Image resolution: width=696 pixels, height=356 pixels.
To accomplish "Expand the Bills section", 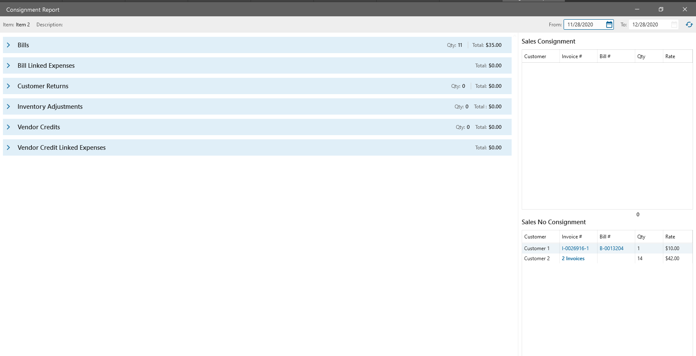I will 8,45.
